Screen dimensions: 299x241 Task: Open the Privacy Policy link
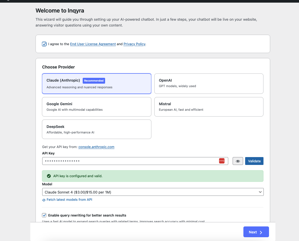click(134, 44)
